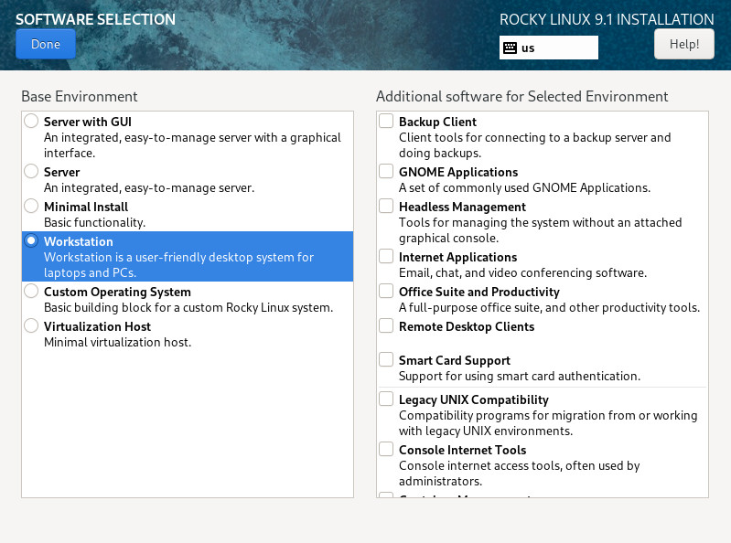731x543 pixels.
Task: Click 'Additional software for Selected Environment' heading
Action: click(x=521, y=96)
